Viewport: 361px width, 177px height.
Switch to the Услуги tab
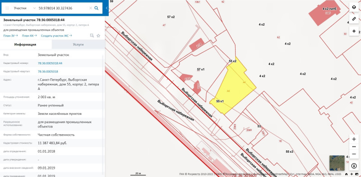78,45
